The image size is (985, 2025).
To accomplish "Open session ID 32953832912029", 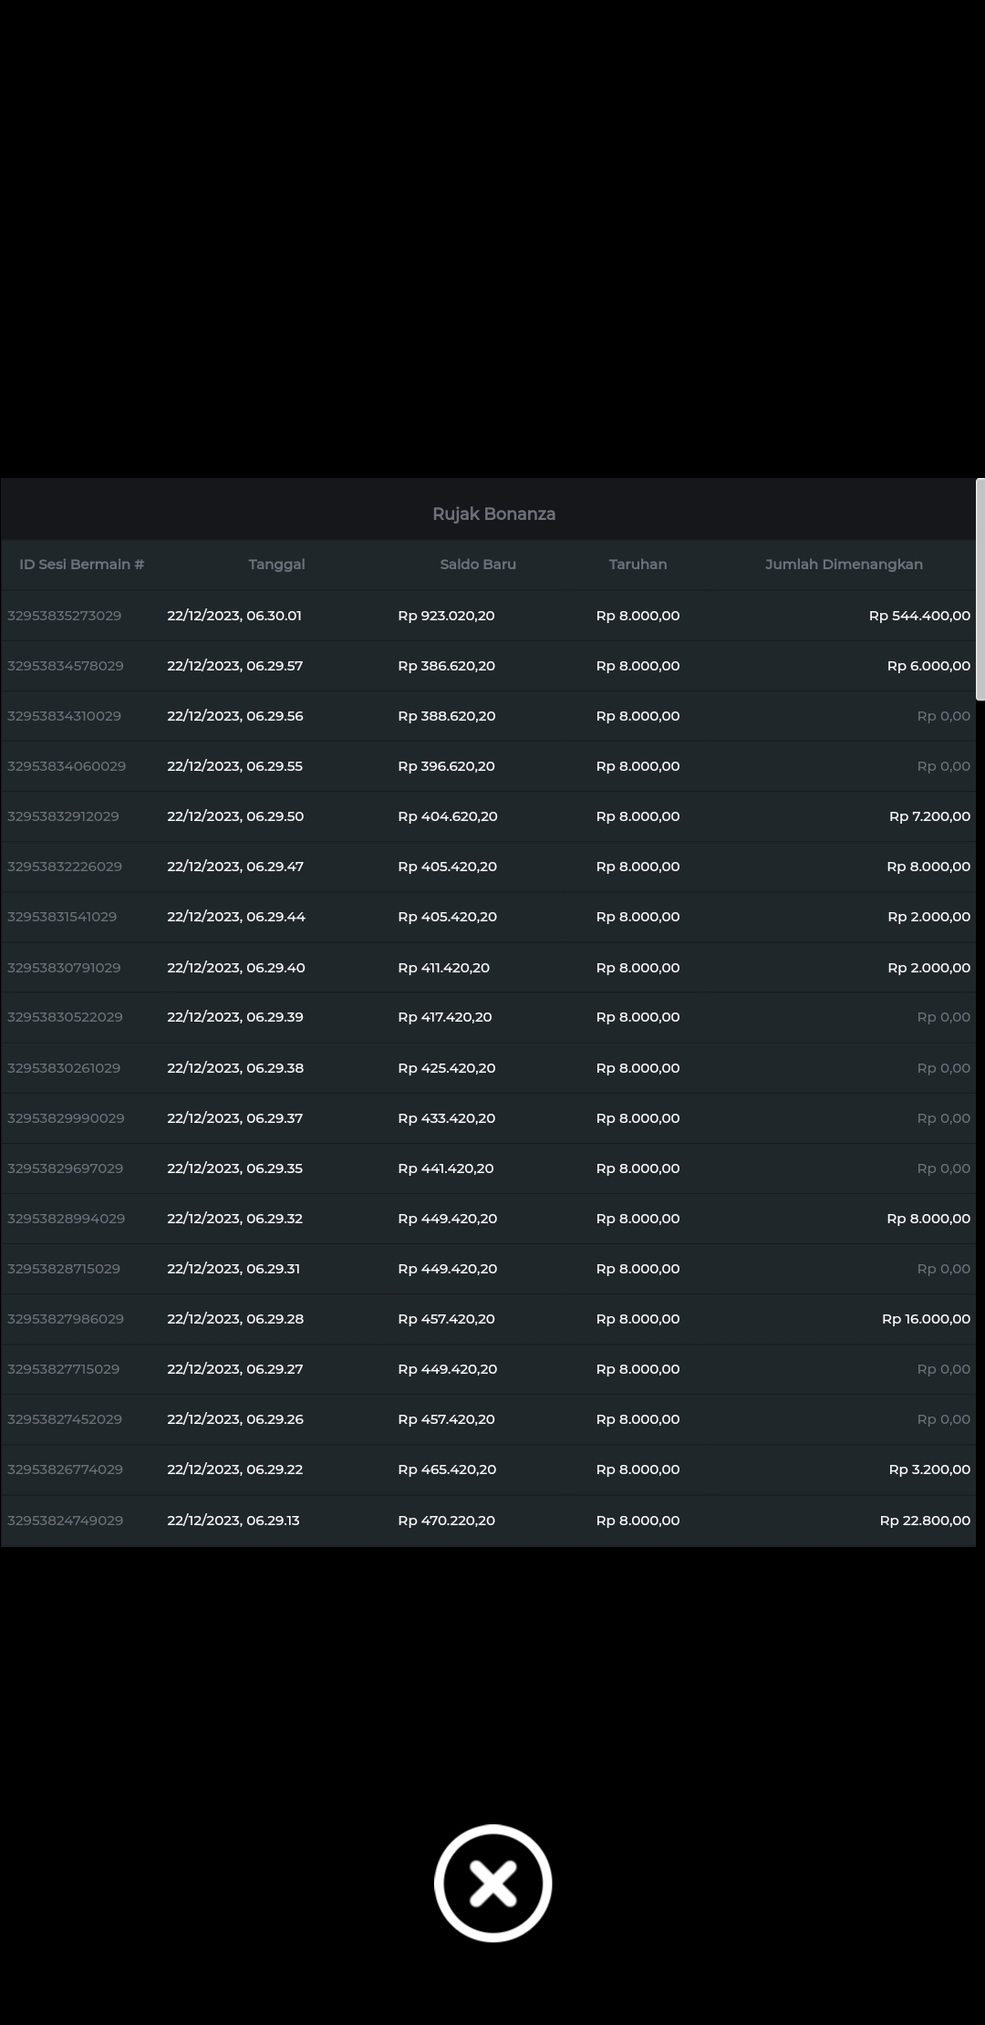I will [64, 816].
